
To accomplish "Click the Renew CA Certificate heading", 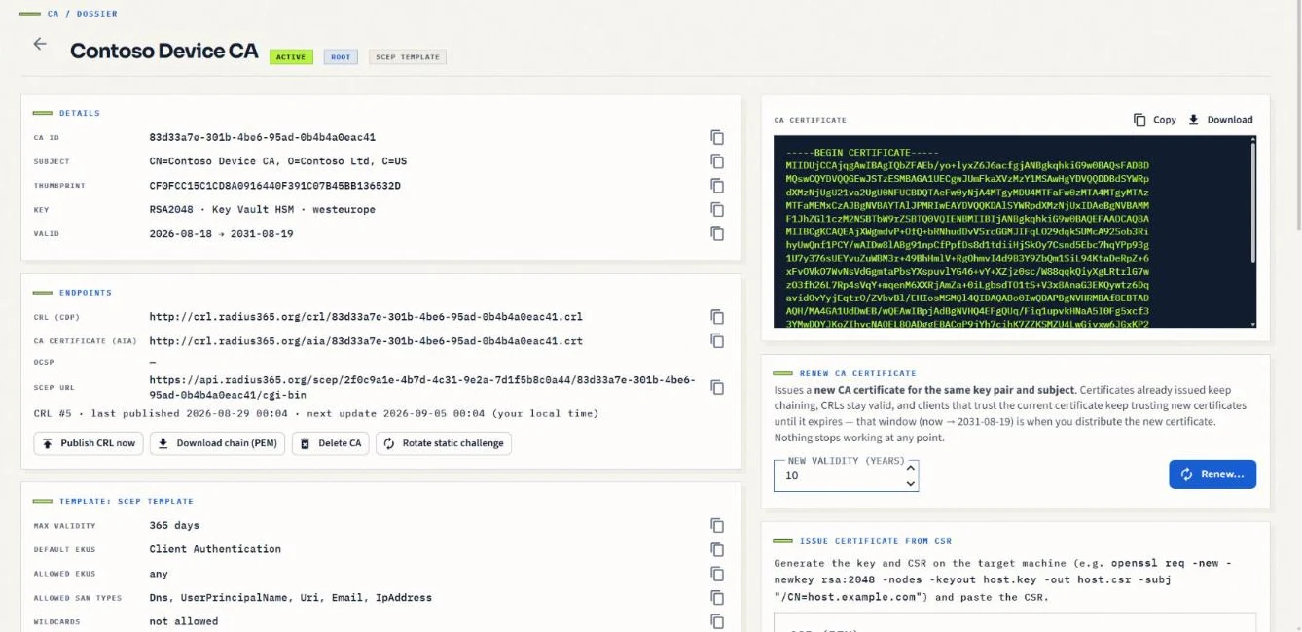I will pyautogui.click(x=858, y=373).
